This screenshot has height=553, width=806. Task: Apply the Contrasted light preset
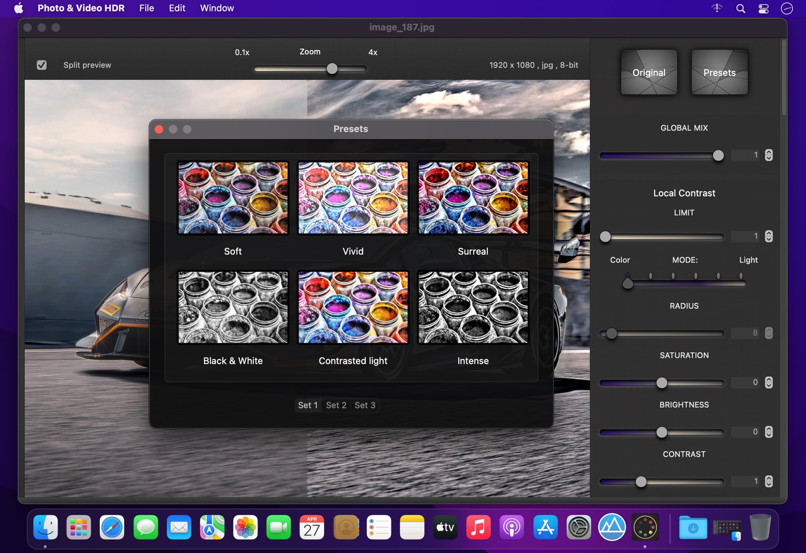[353, 307]
